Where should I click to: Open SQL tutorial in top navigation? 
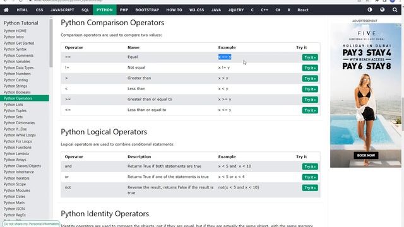coord(85,10)
